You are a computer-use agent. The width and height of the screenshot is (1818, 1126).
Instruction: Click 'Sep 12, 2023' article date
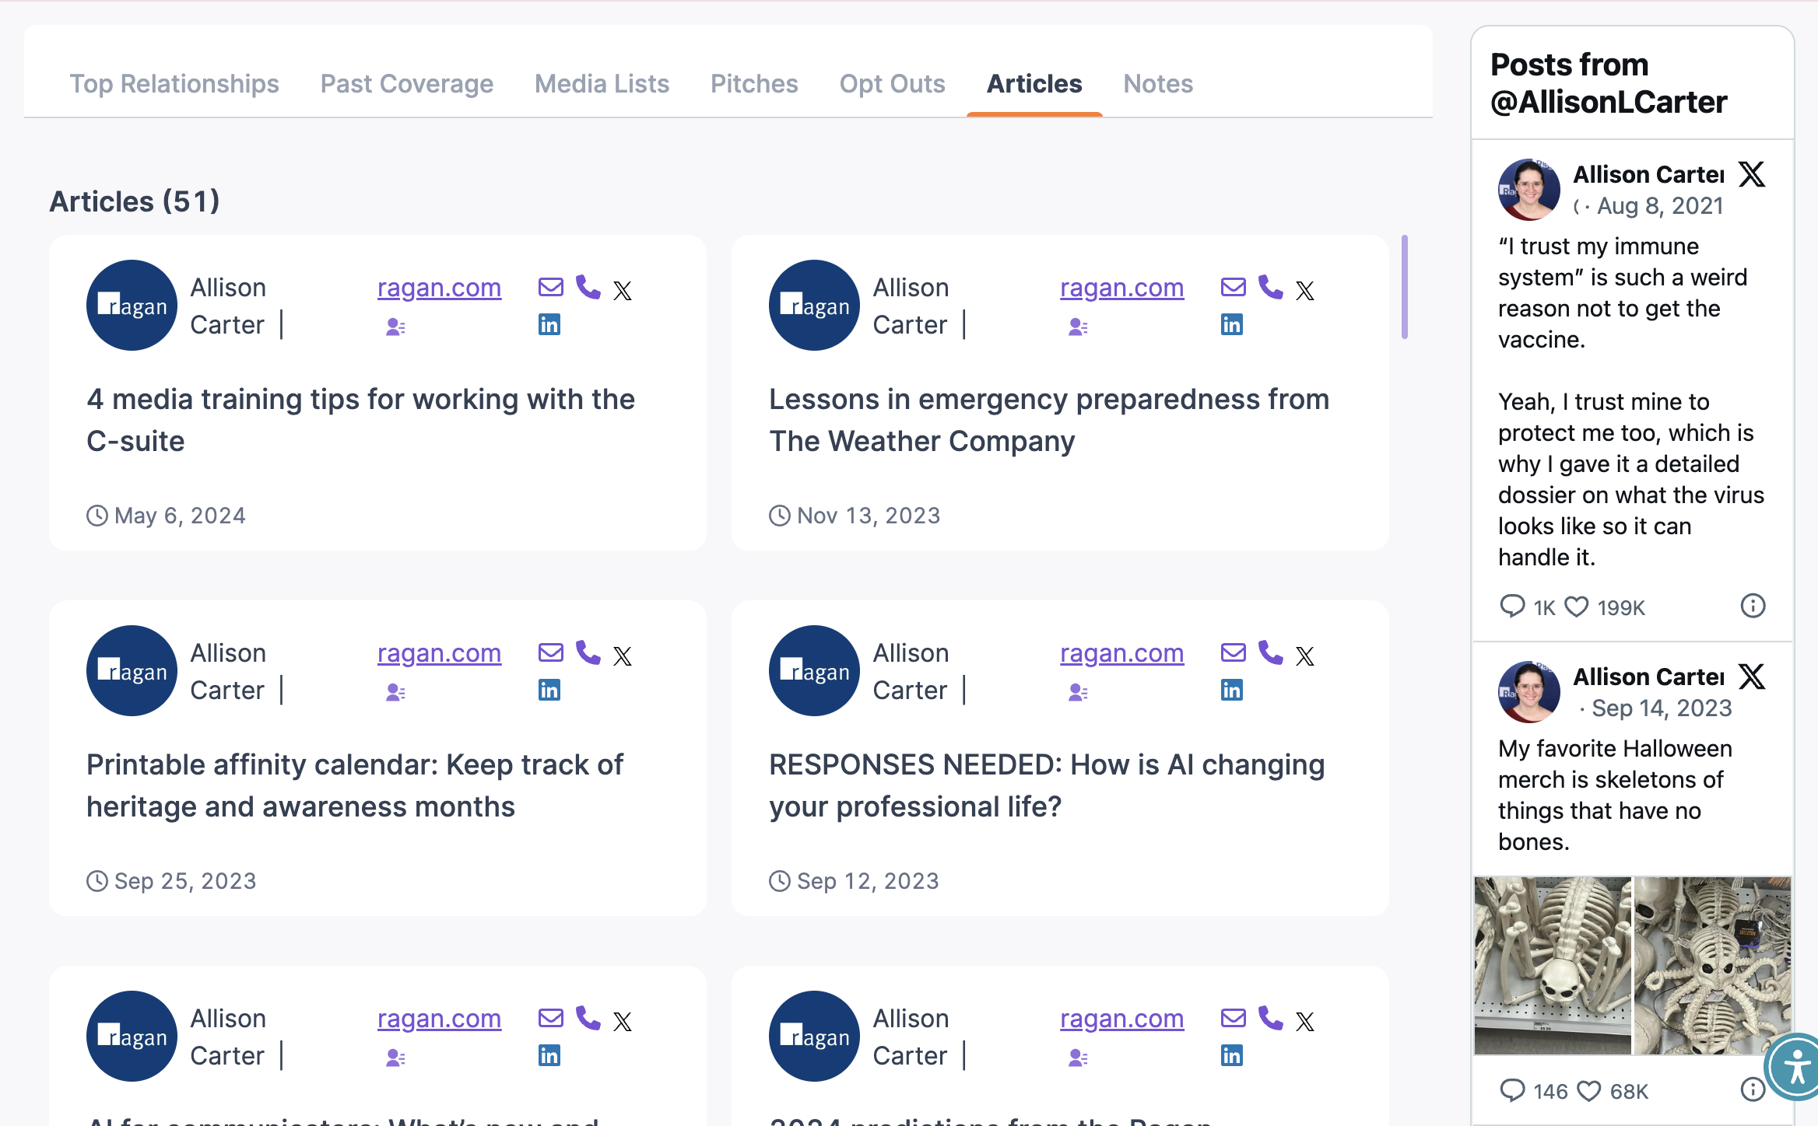pos(868,881)
